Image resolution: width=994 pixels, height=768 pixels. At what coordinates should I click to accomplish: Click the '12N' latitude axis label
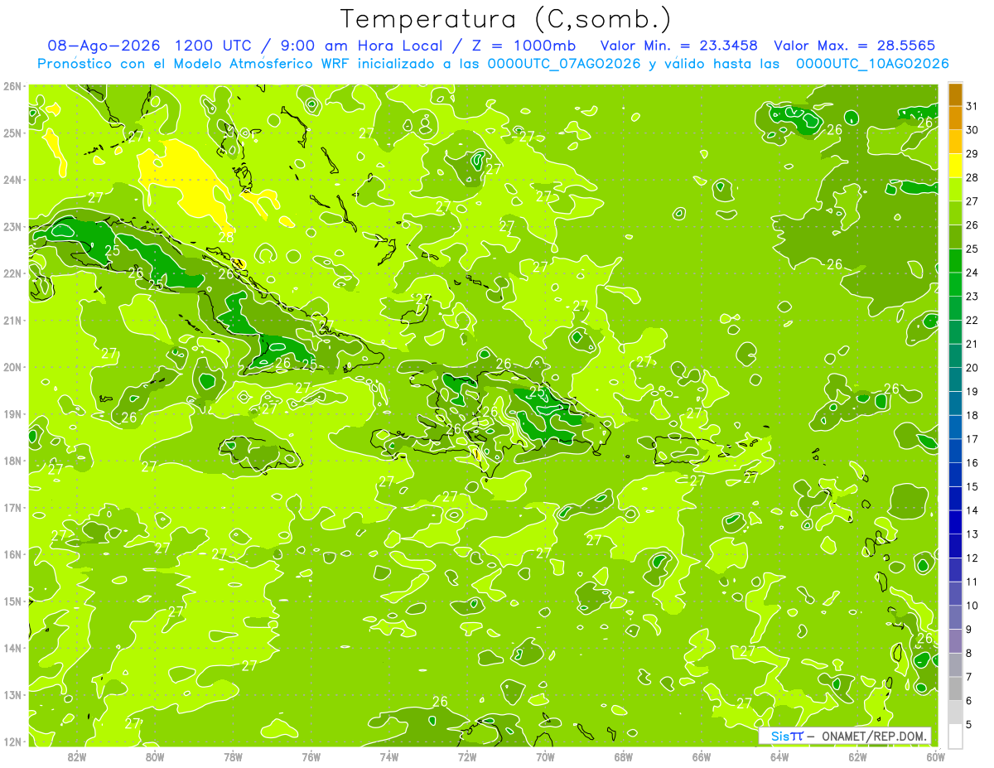click(12, 741)
